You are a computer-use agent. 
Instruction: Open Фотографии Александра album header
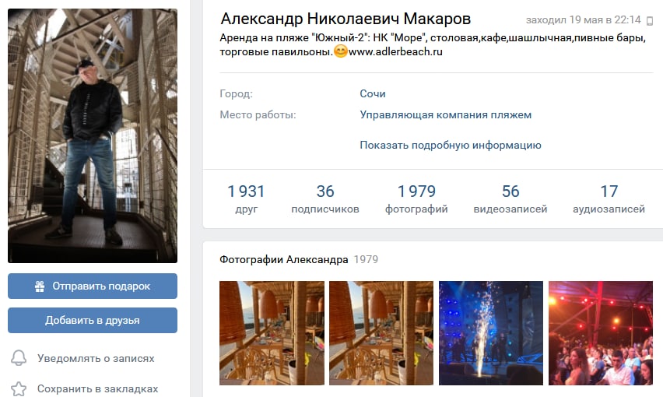point(284,259)
